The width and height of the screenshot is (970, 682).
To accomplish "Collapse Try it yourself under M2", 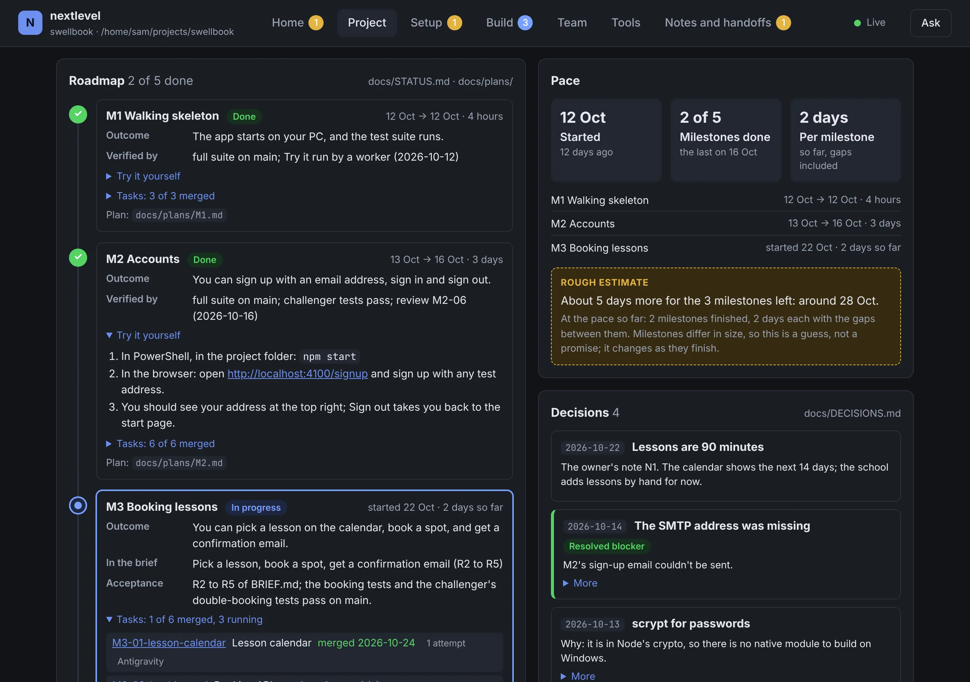I will 143,336.
